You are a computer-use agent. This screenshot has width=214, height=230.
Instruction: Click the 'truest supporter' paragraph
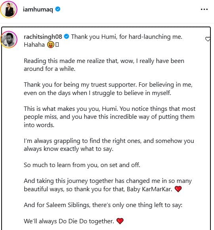pos(108,89)
